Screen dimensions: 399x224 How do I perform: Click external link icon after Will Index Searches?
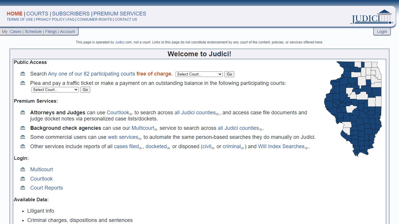(x=306, y=148)
